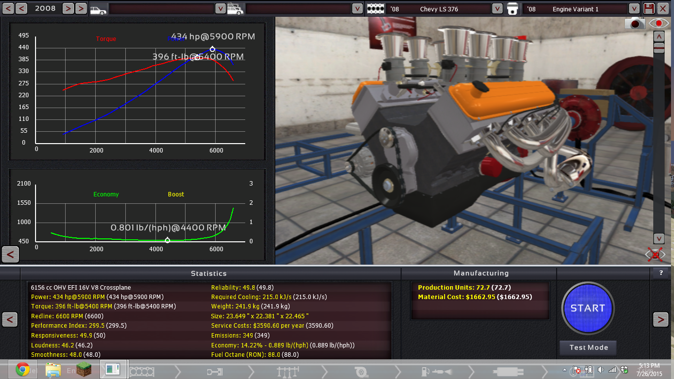Screen dimensions: 674x379
Task: Take a screenshot with the camera icon
Action: 635,23
